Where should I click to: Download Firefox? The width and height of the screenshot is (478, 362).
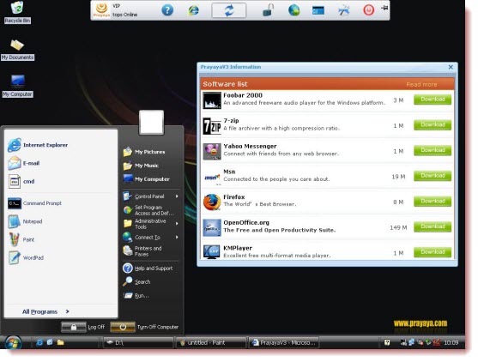point(433,202)
